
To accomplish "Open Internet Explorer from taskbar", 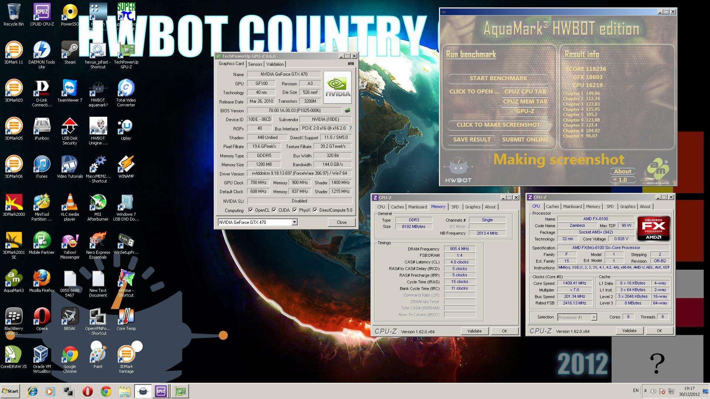I will point(33,391).
